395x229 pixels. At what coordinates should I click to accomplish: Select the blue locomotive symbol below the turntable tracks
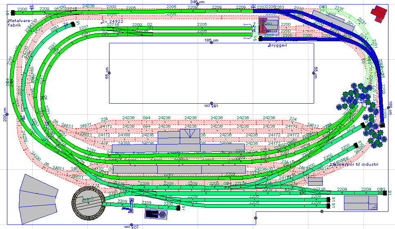tap(156, 214)
